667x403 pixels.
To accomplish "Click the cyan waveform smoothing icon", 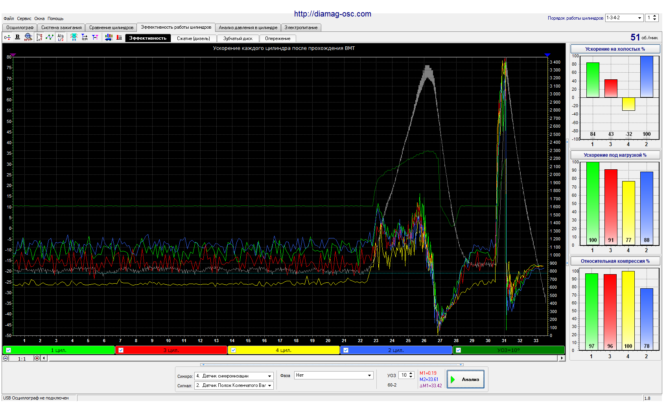I will click(74, 37).
